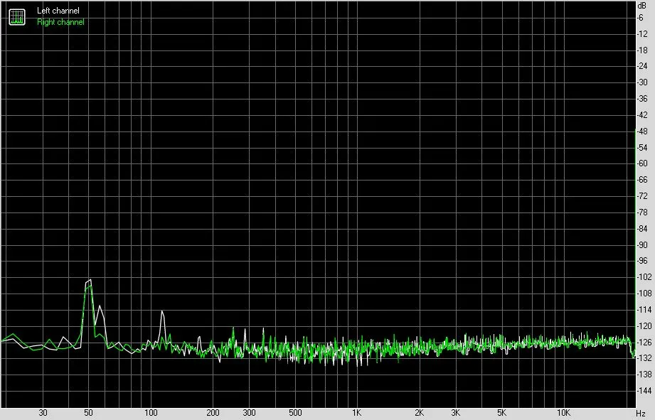Click the 200 Hz frequency label
The height and width of the screenshot is (420, 655).
(x=213, y=413)
